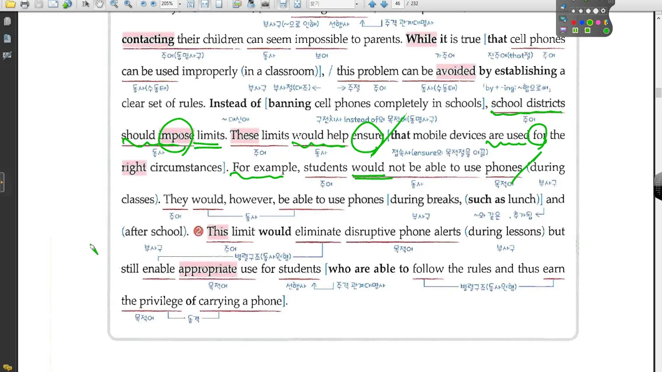Click the monitor icon in pen palette

click(563, 30)
